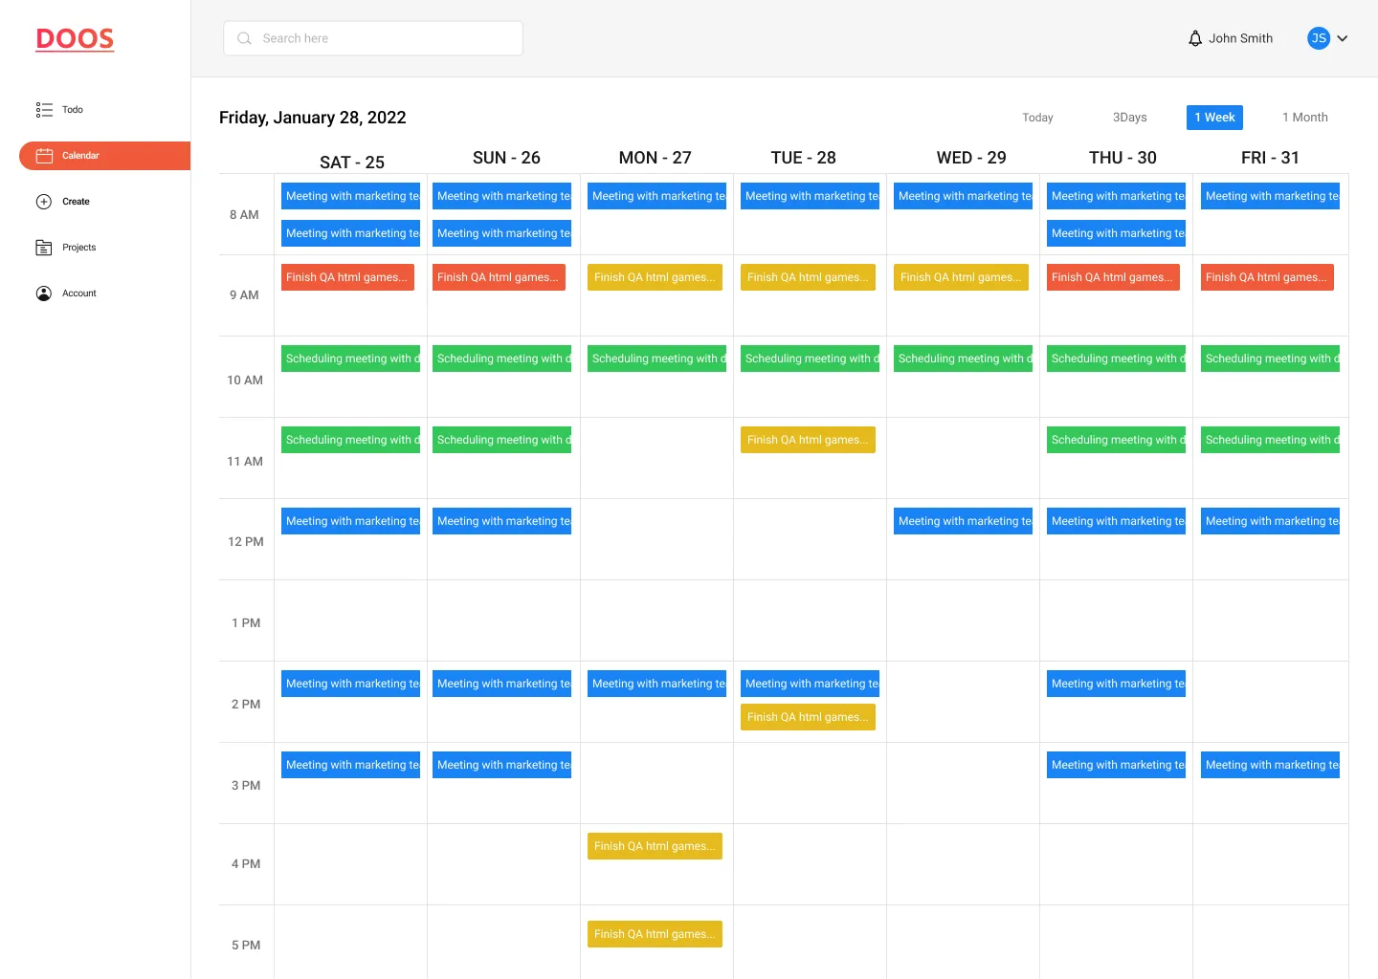Viewport: 1378px width, 979px height.
Task: Open Friday 9 AM red QA event
Action: coord(1267,277)
